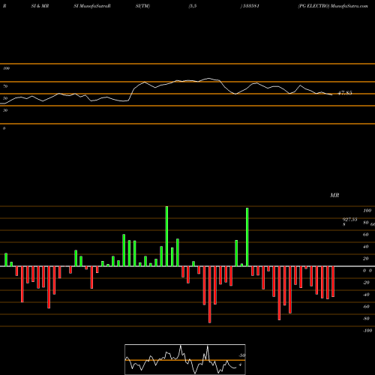Click the 20 label on MR axis
The height and width of the screenshot is (375, 375).
pyautogui.click(x=366, y=259)
